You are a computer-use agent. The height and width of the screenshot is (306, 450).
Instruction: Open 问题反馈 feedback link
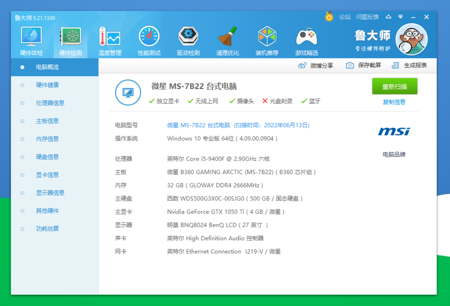[x=367, y=17]
